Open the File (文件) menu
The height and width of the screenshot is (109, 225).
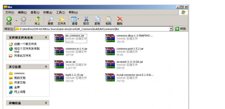point(10,13)
